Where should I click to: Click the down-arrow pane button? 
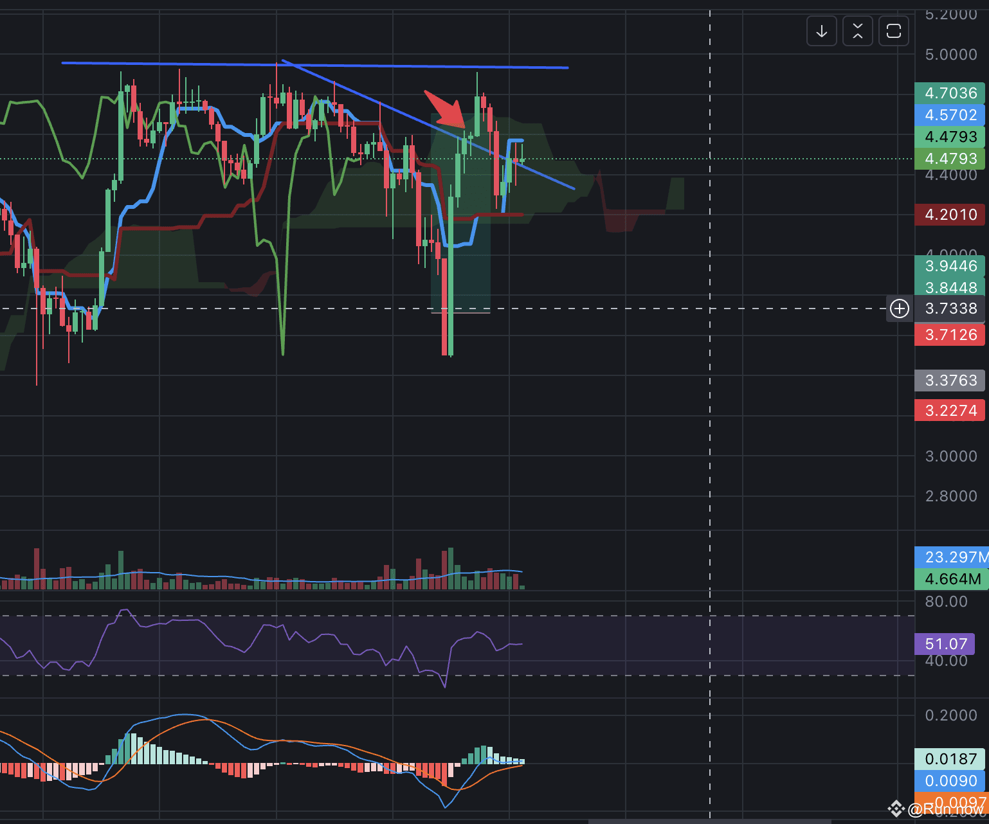tap(822, 31)
